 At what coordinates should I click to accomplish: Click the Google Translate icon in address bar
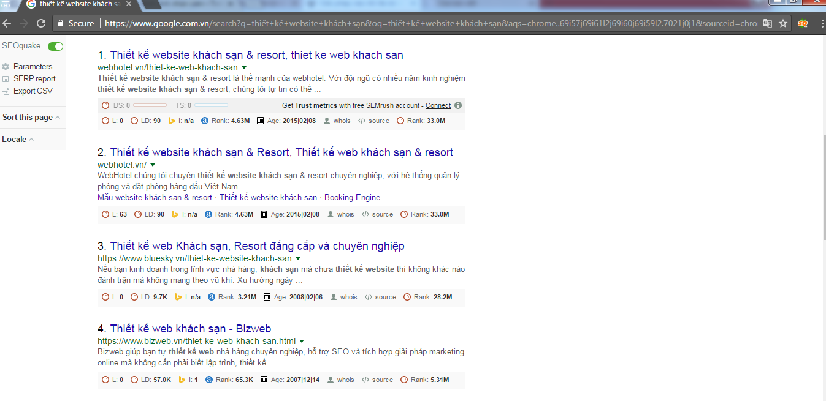tap(767, 23)
